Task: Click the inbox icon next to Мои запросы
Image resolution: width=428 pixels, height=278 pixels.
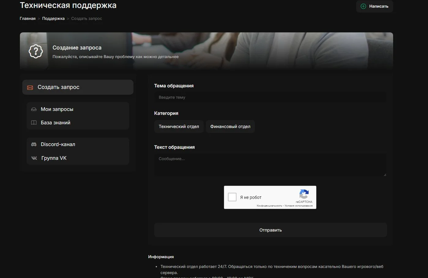Action: [34, 109]
